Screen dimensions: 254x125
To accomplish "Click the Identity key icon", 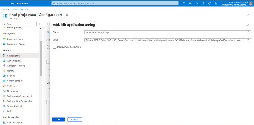I will (4, 71).
